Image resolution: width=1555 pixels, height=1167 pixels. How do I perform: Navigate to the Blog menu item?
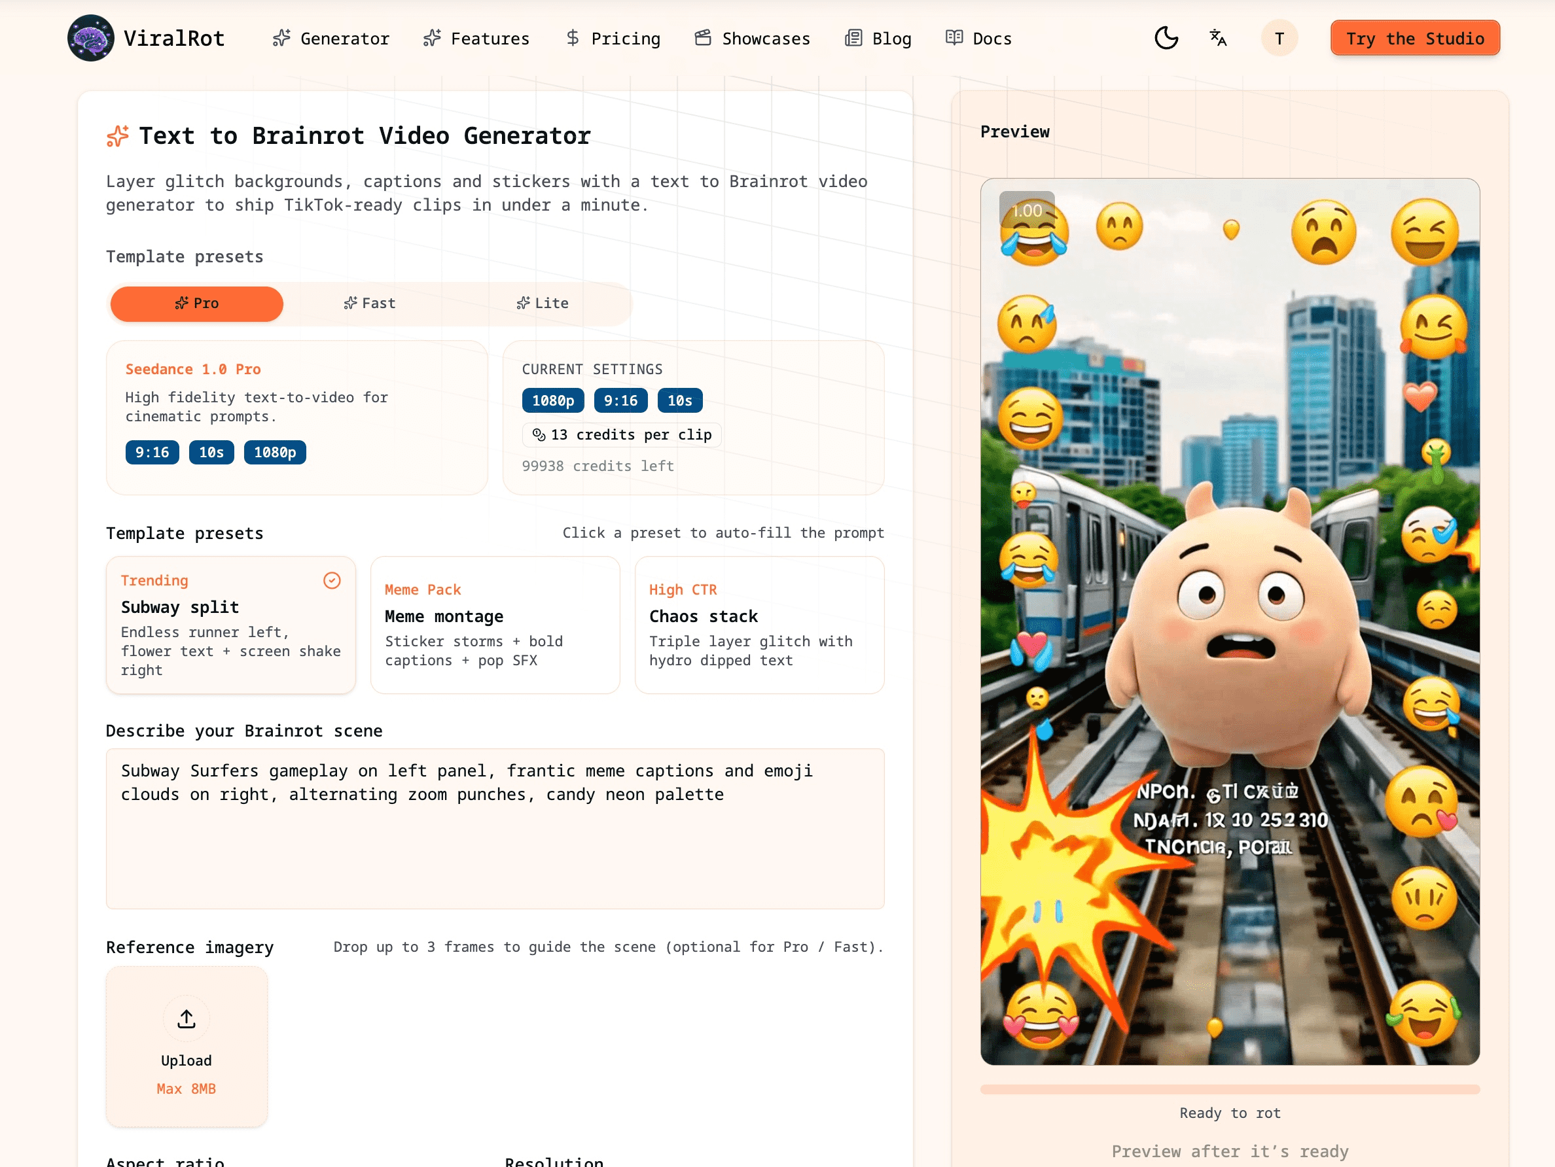pyautogui.click(x=891, y=38)
